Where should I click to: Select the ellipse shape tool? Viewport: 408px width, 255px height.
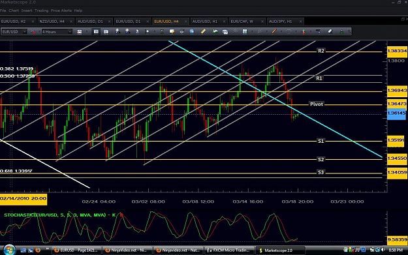coord(289,32)
